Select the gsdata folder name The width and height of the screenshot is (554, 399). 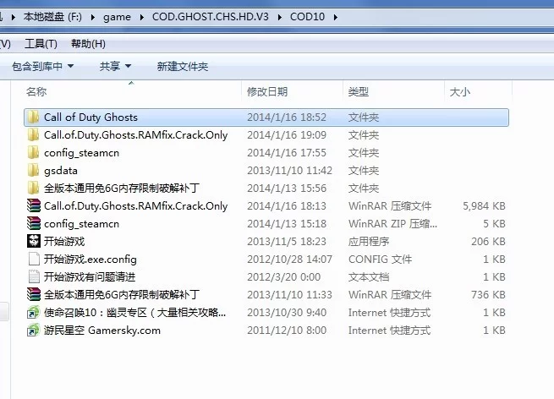(61, 171)
